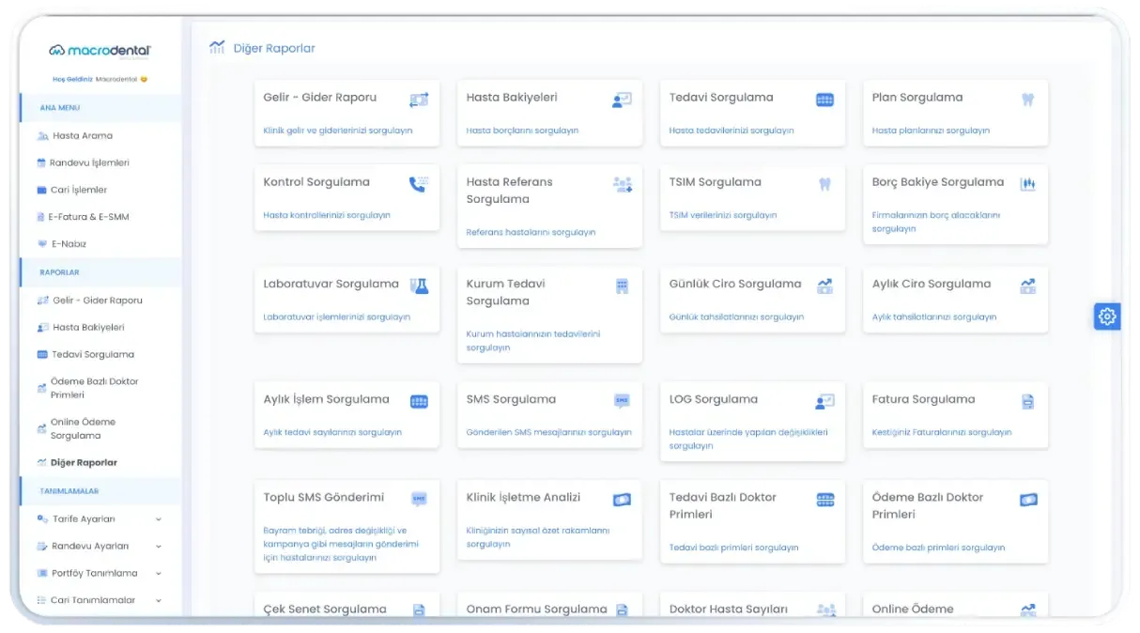
Task: Click the Borç Bakiye Sorgulama card icon
Action: pyautogui.click(x=1027, y=184)
